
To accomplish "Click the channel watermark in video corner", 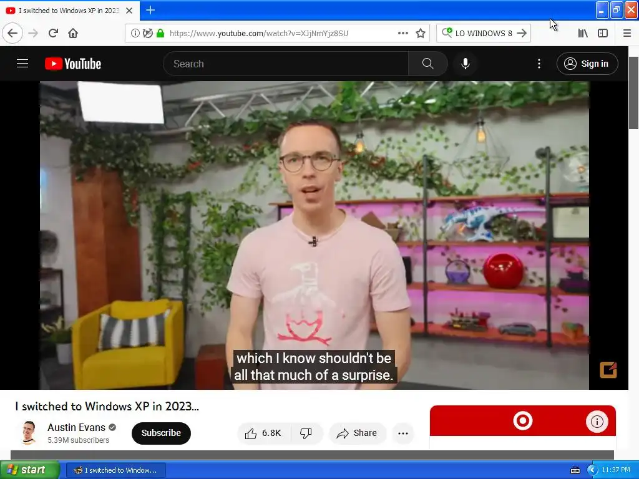I will 608,370.
